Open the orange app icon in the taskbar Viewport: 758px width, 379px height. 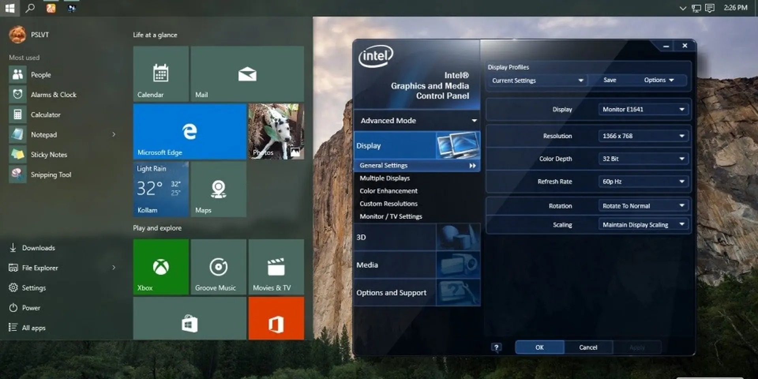point(51,8)
